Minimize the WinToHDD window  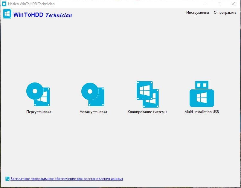(206, 4)
